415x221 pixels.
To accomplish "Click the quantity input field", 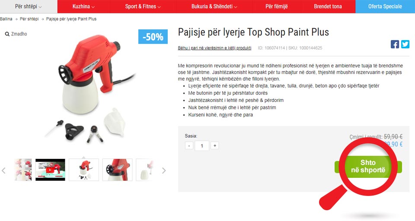I will tap(202, 145).
